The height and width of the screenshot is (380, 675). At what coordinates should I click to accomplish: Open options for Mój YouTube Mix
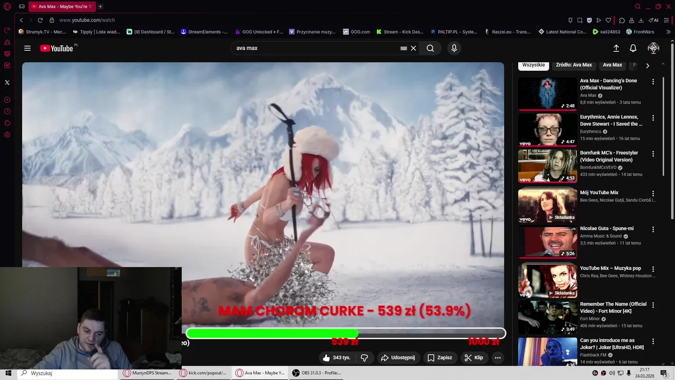pos(653,194)
